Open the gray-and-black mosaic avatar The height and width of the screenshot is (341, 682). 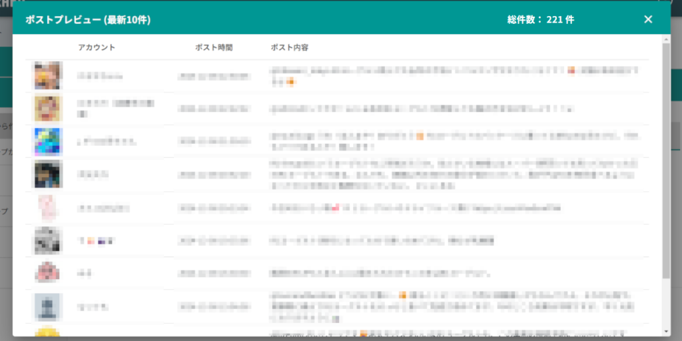coord(48,240)
